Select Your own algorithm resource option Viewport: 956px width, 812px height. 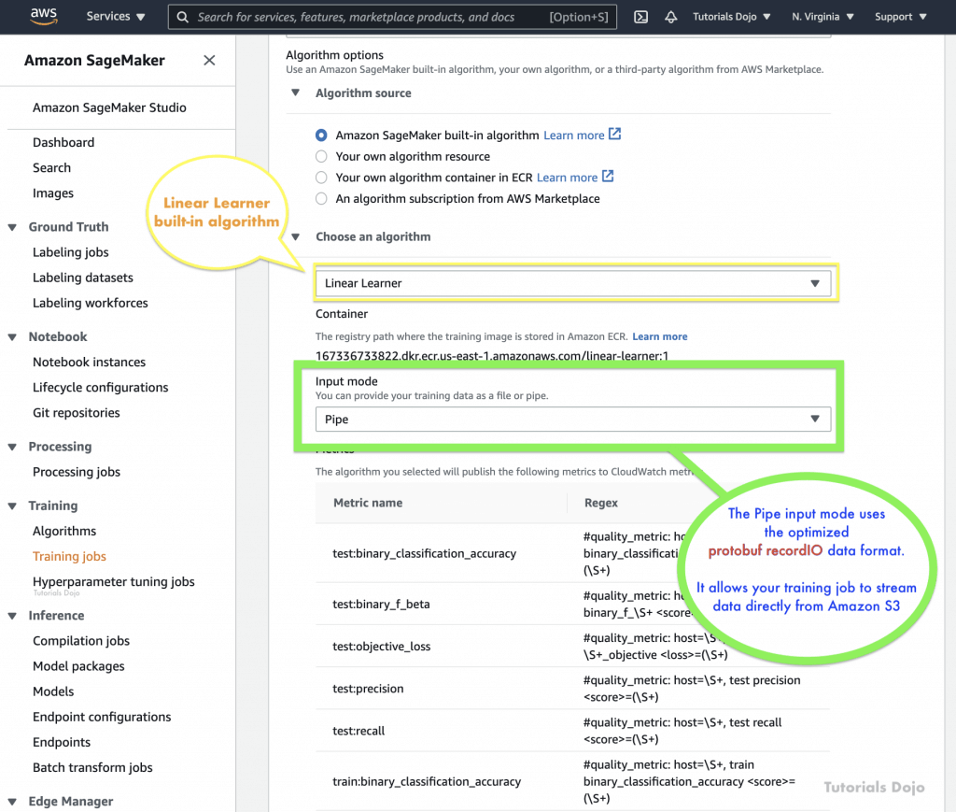pyautogui.click(x=321, y=156)
